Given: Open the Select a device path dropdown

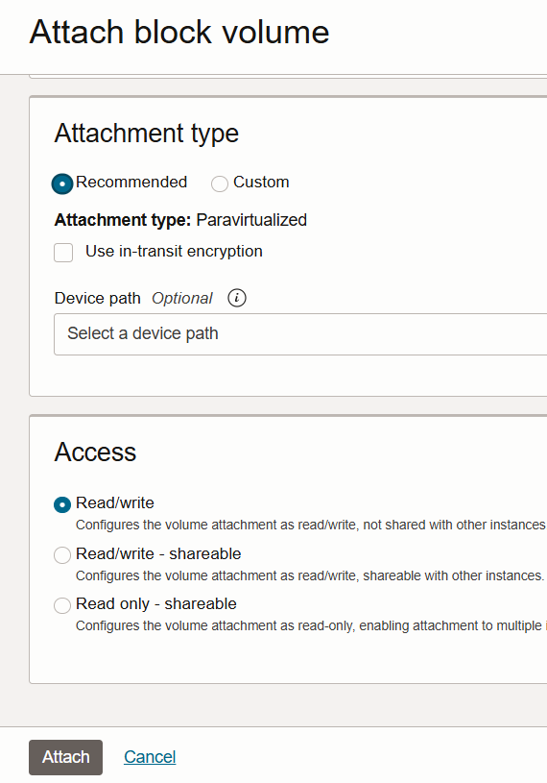Looking at the screenshot, I should pos(300,334).
